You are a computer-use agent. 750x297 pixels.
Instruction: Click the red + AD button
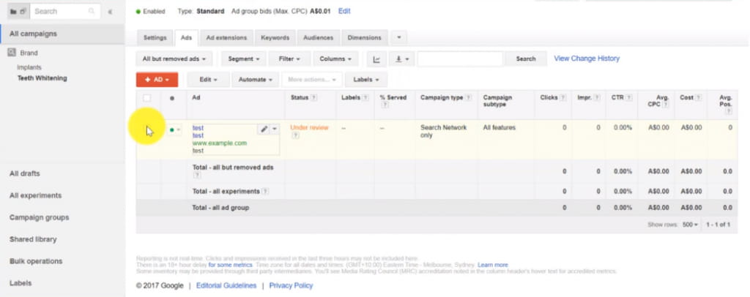pos(157,80)
